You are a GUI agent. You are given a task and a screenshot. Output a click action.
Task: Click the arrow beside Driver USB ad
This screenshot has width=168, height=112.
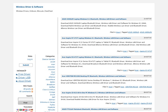17,78
